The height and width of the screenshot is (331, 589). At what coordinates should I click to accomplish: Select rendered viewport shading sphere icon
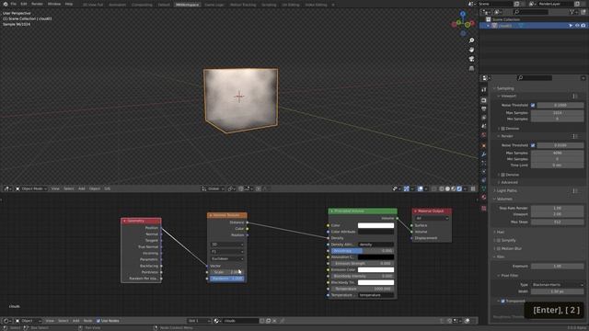coord(459,188)
